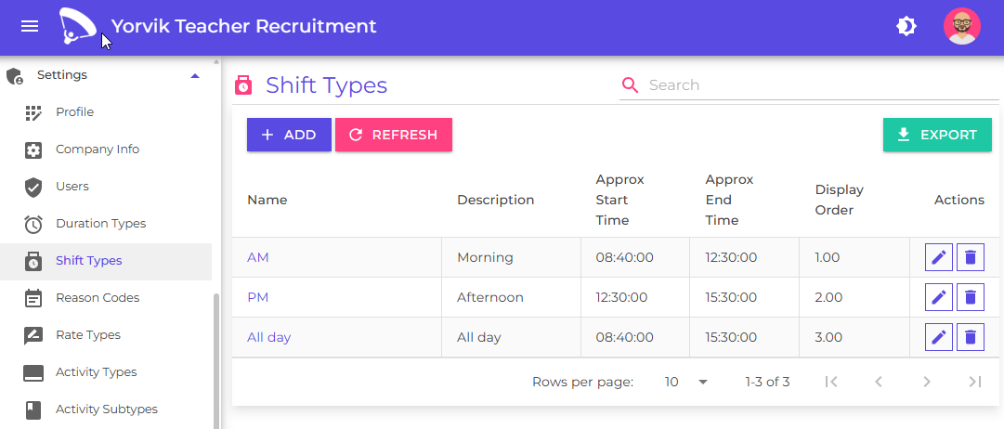Click the ADD shift type button
This screenshot has height=429, width=1004.
[x=290, y=135]
